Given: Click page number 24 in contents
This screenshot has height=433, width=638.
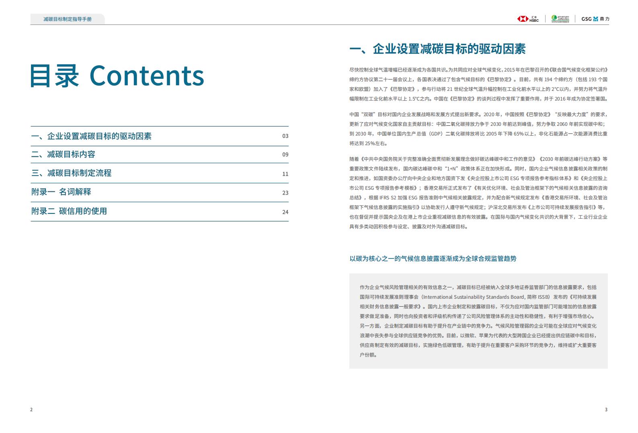Looking at the screenshot, I should 285,212.
